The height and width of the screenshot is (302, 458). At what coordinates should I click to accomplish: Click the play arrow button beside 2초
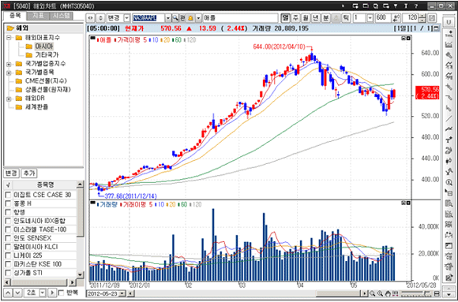51,293
